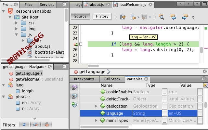This screenshot has width=208, height=130.
Task: Select en : Array in Navigator
Action: (x=31, y=103)
